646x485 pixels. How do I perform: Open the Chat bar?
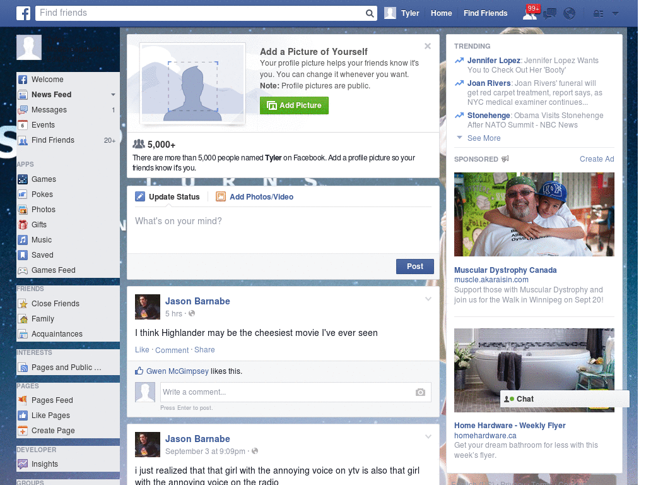pos(565,399)
